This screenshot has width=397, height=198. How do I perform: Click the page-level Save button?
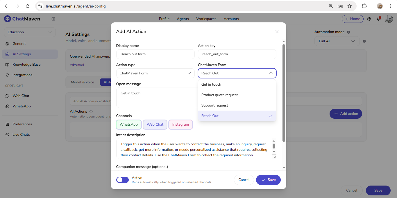pyautogui.click(x=378, y=190)
